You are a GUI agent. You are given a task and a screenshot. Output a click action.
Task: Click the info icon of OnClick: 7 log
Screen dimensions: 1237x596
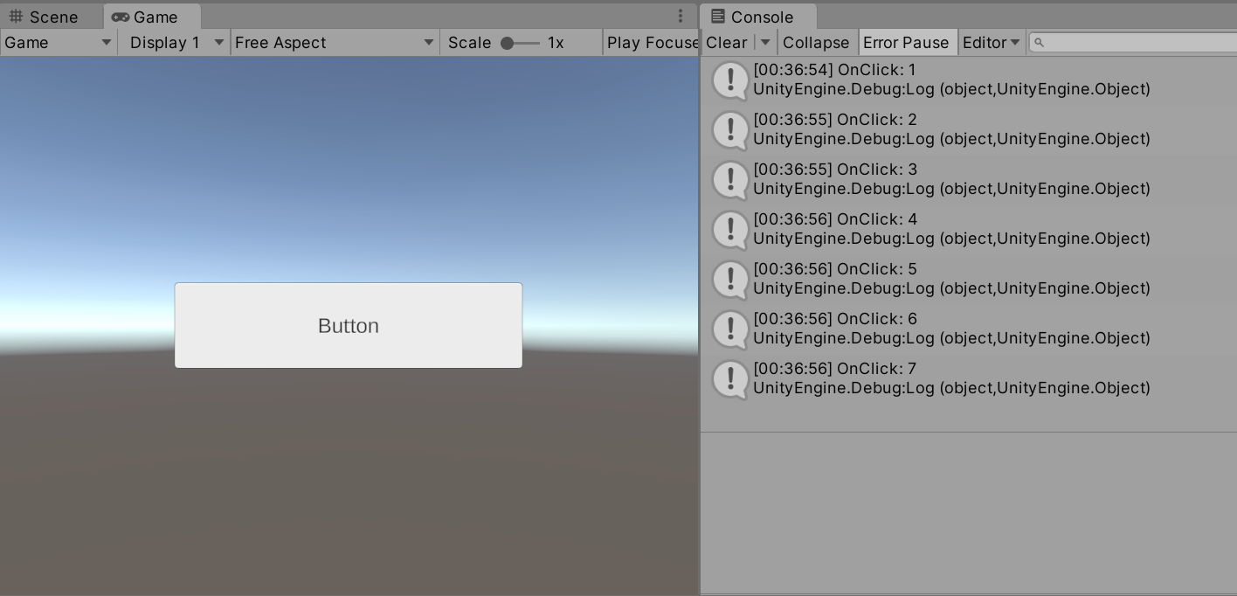pos(730,378)
